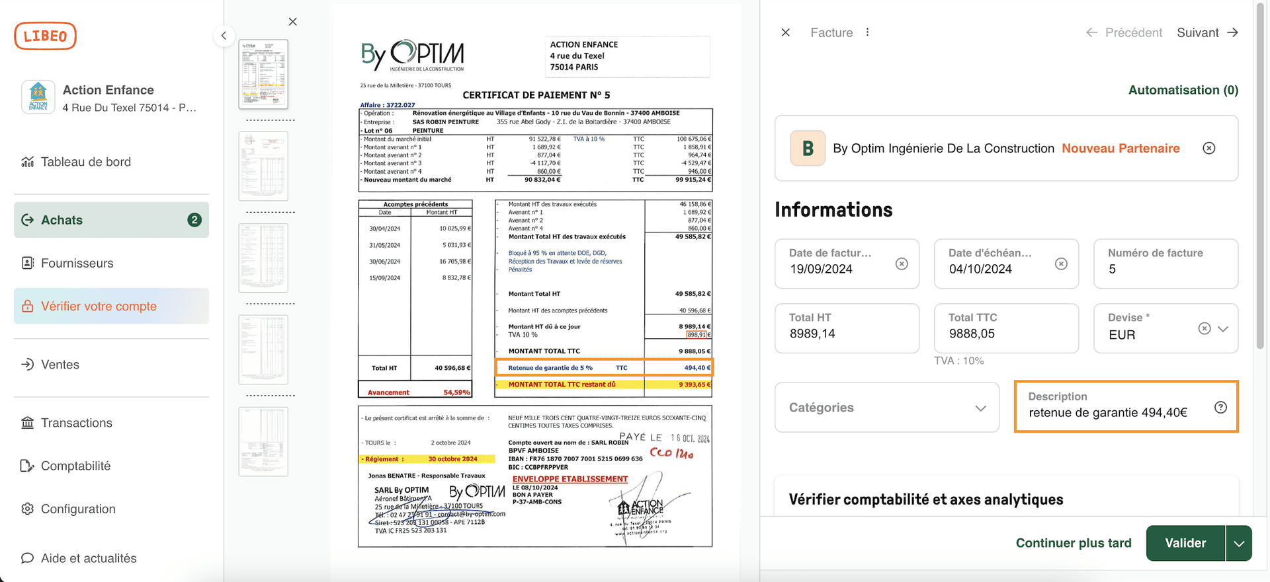Screen dimensions: 1270x582
Task: Open the Catégories dropdown
Action: click(x=887, y=408)
